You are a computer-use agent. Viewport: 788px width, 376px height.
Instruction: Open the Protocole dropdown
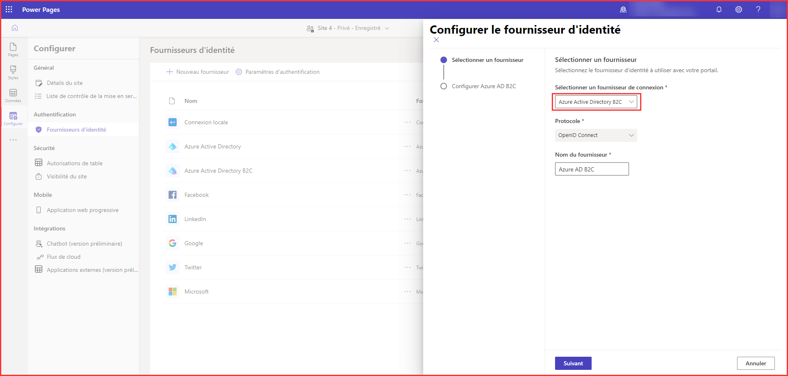[596, 135]
